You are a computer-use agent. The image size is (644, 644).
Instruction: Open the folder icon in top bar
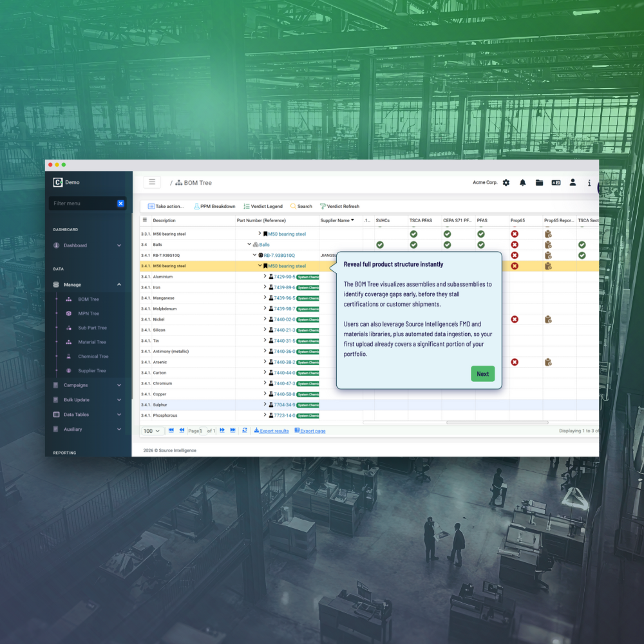[539, 183]
